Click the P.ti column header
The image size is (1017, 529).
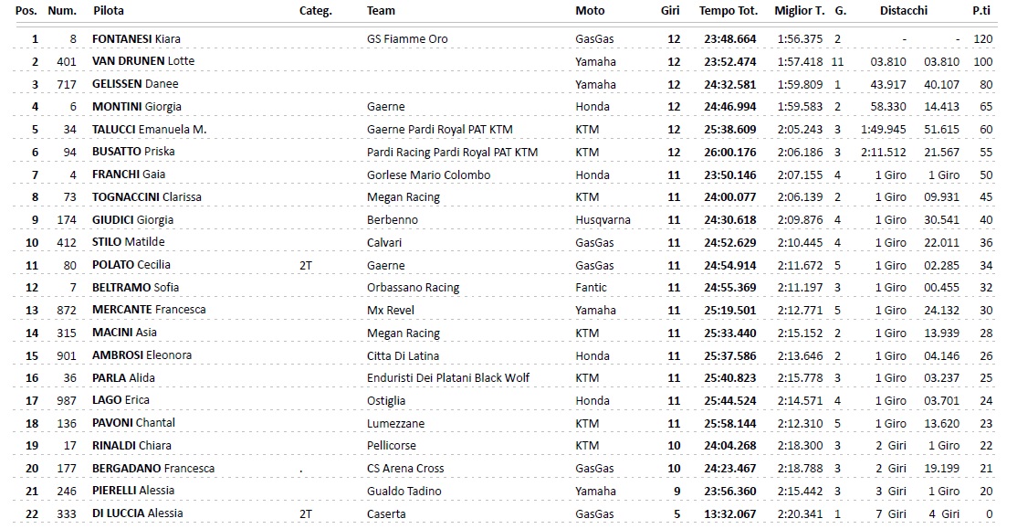[982, 11]
